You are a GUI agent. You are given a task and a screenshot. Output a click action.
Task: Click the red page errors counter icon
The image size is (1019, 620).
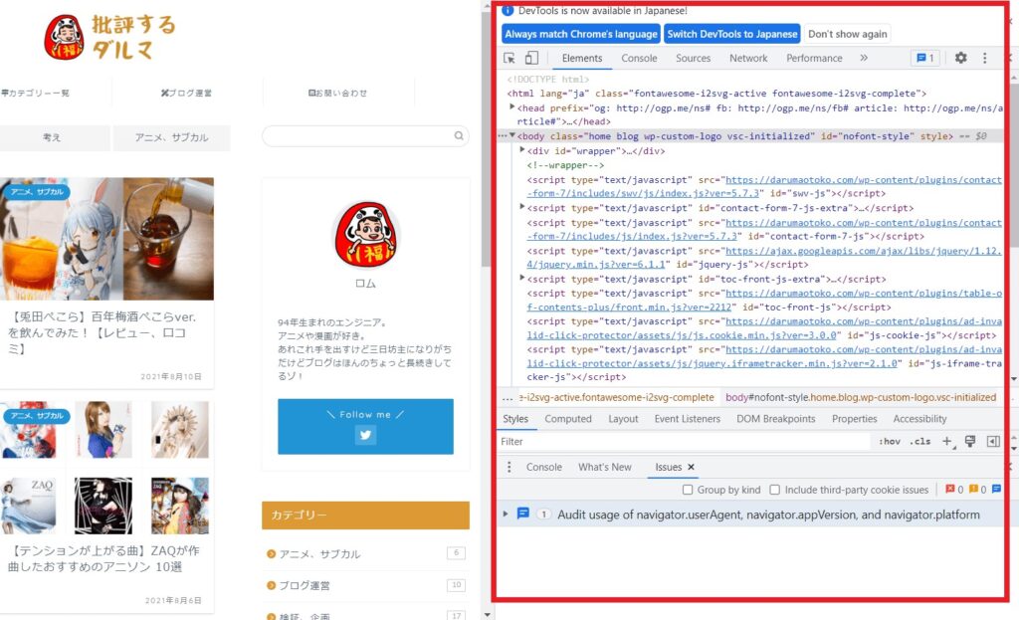tap(949, 490)
